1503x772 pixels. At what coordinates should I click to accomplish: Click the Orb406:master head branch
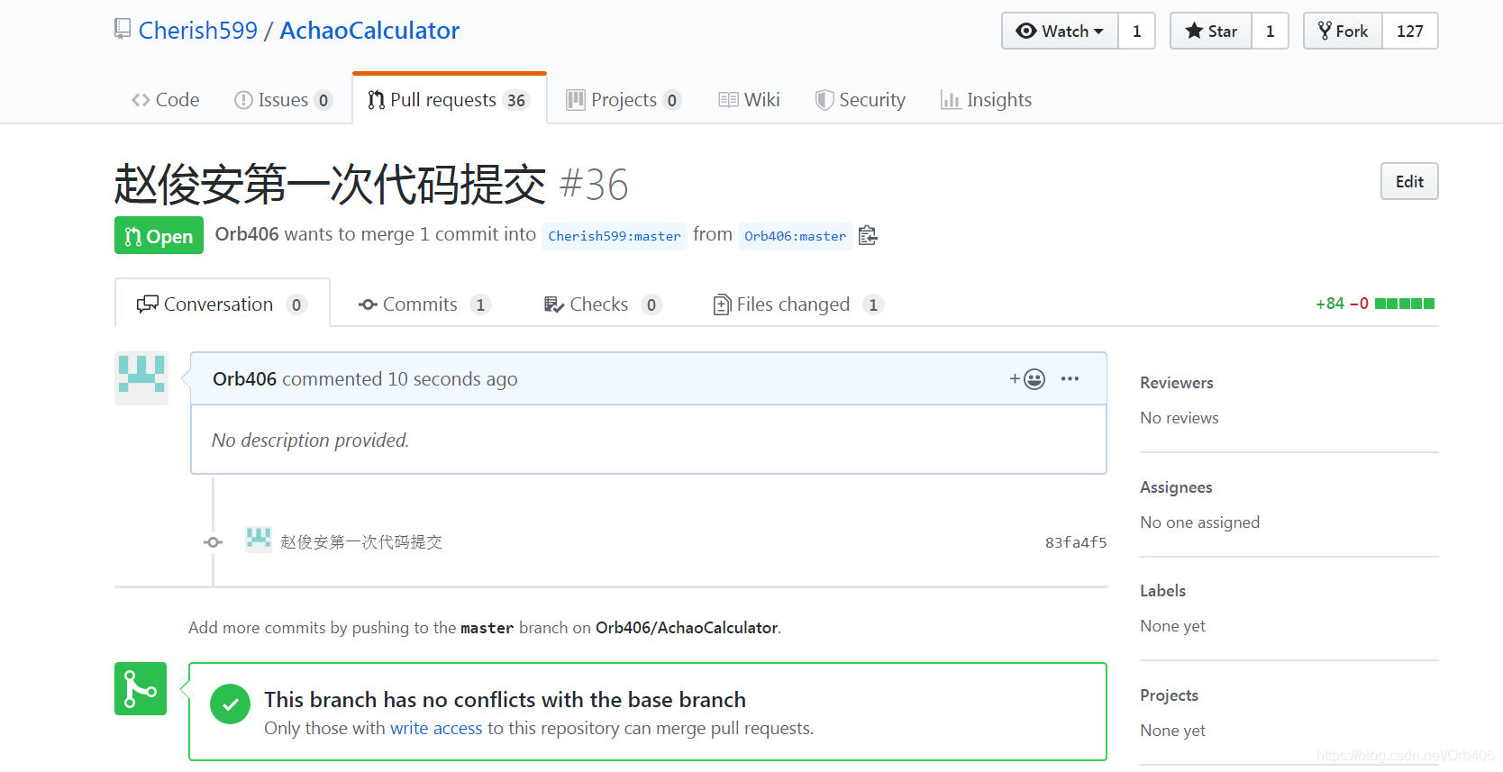[x=796, y=236]
